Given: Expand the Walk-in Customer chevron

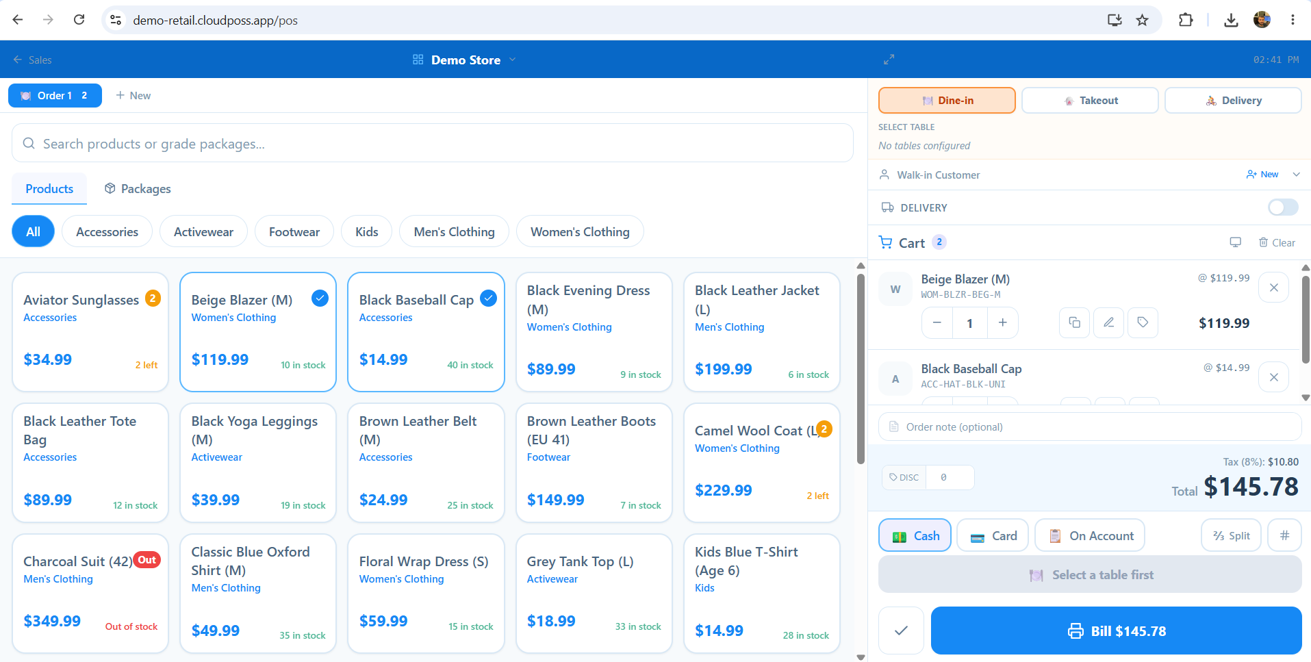Looking at the screenshot, I should coord(1296,175).
